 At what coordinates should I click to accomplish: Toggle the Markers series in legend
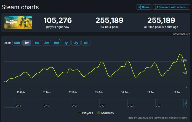(105, 113)
